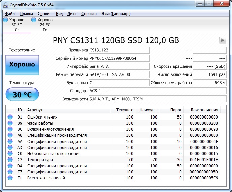Click the status circle for attribute AA

pos(10,141)
